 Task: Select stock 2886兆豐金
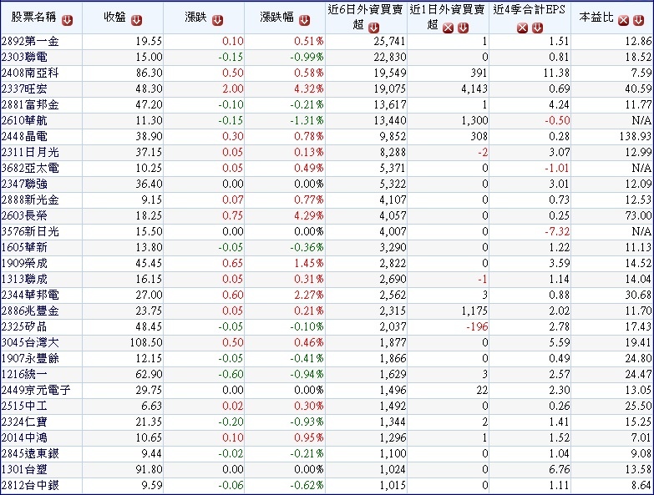tap(30, 311)
